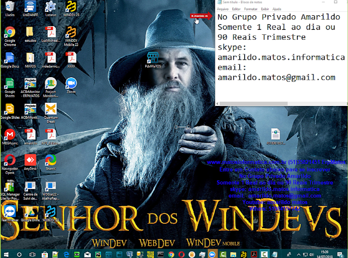The height and width of the screenshot is (258, 348).
Task: Launch Quantum Break desktop shortcut
Action: 51,113
